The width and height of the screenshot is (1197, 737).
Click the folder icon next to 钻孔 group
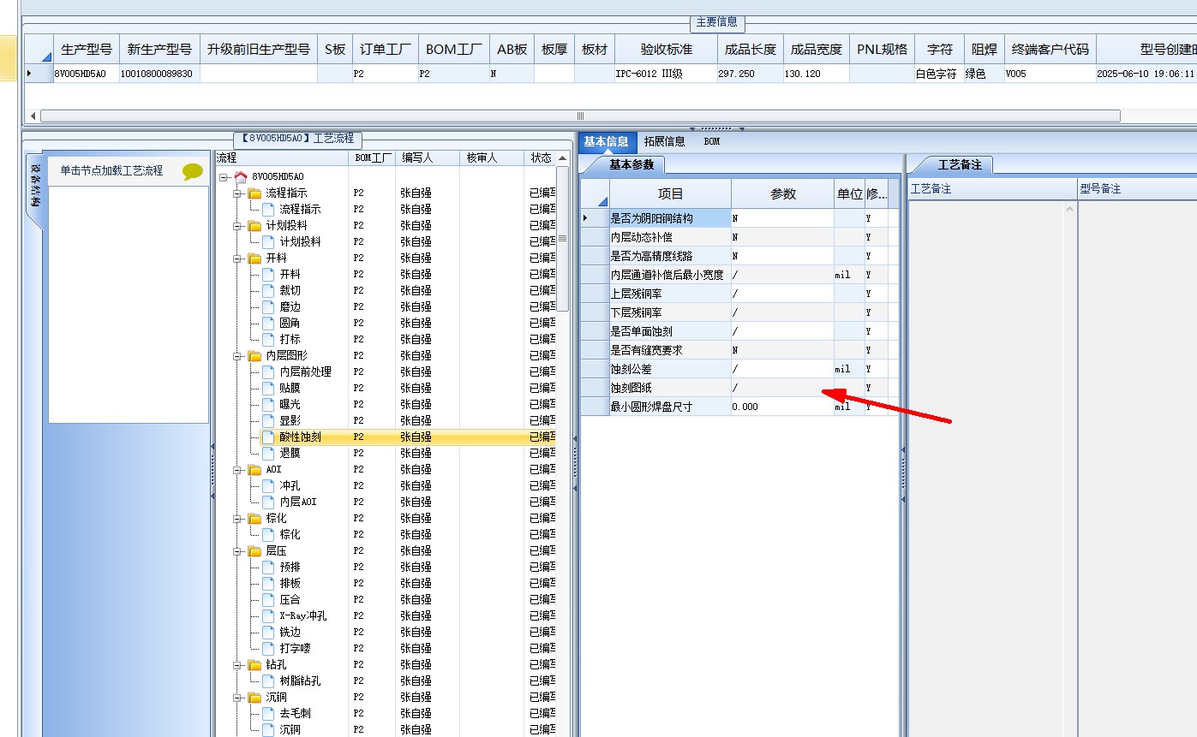[254, 664]
